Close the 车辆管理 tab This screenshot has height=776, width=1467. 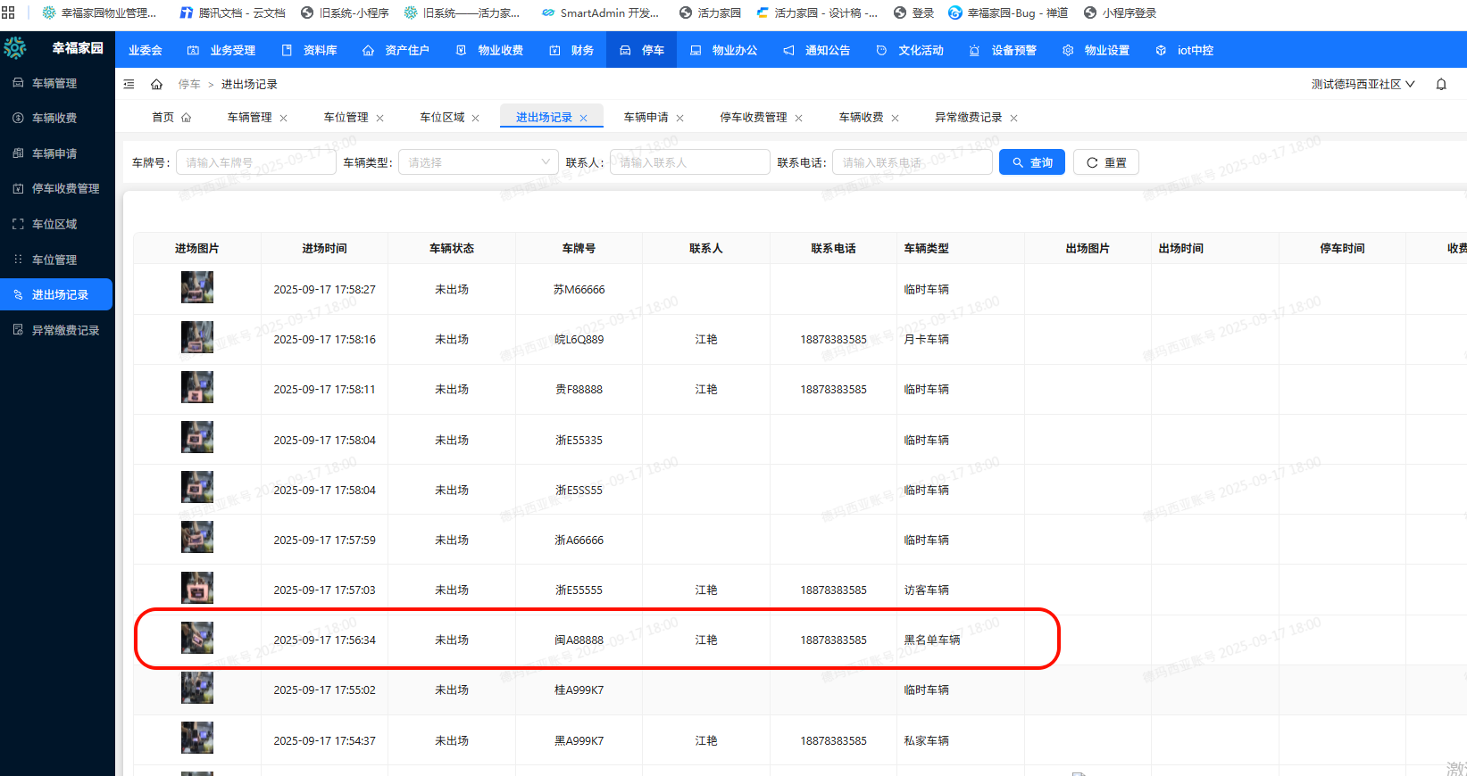pos(284,119)
